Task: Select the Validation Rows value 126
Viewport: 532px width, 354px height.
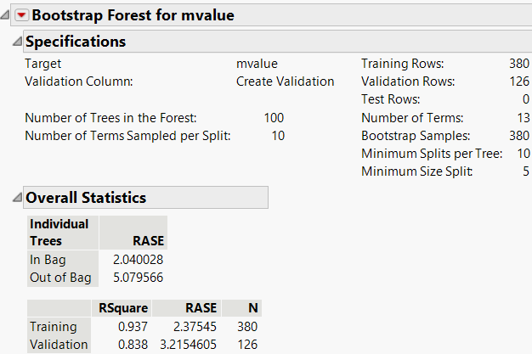Action: [x=519, y=81]
